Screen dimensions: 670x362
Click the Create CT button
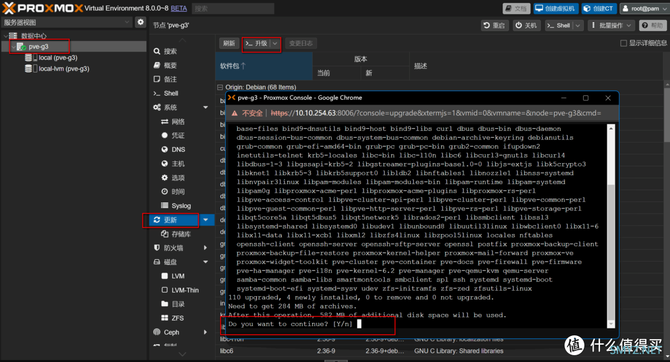point(599,9)
